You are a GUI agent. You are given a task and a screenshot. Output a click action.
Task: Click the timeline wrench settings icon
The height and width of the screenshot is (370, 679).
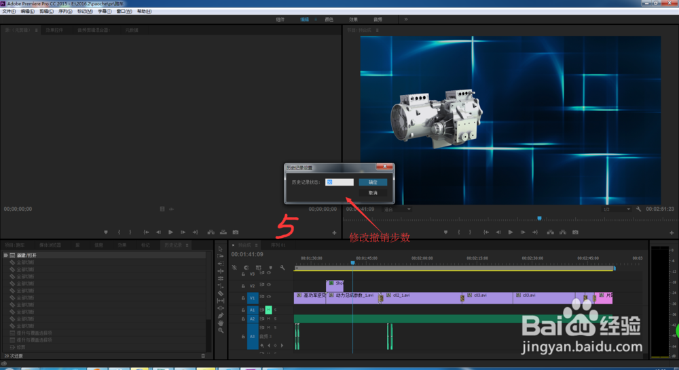[282, 267]
